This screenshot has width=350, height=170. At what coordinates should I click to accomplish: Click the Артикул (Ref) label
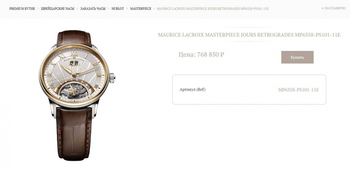[x=192, y=90]
